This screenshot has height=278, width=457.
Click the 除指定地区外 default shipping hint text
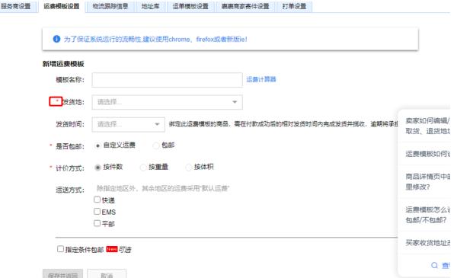[163, 189]
